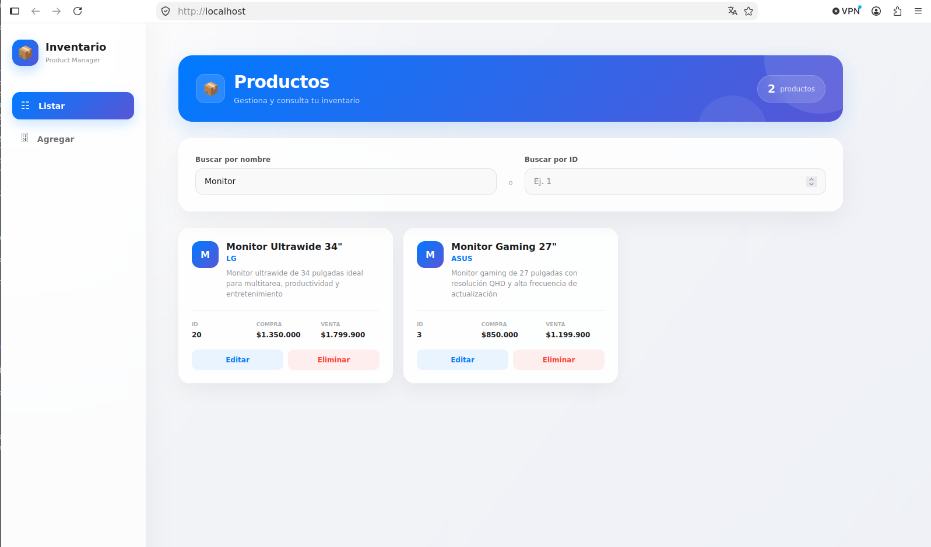Click the Inventario box logo icon

(x=25, y=52)
